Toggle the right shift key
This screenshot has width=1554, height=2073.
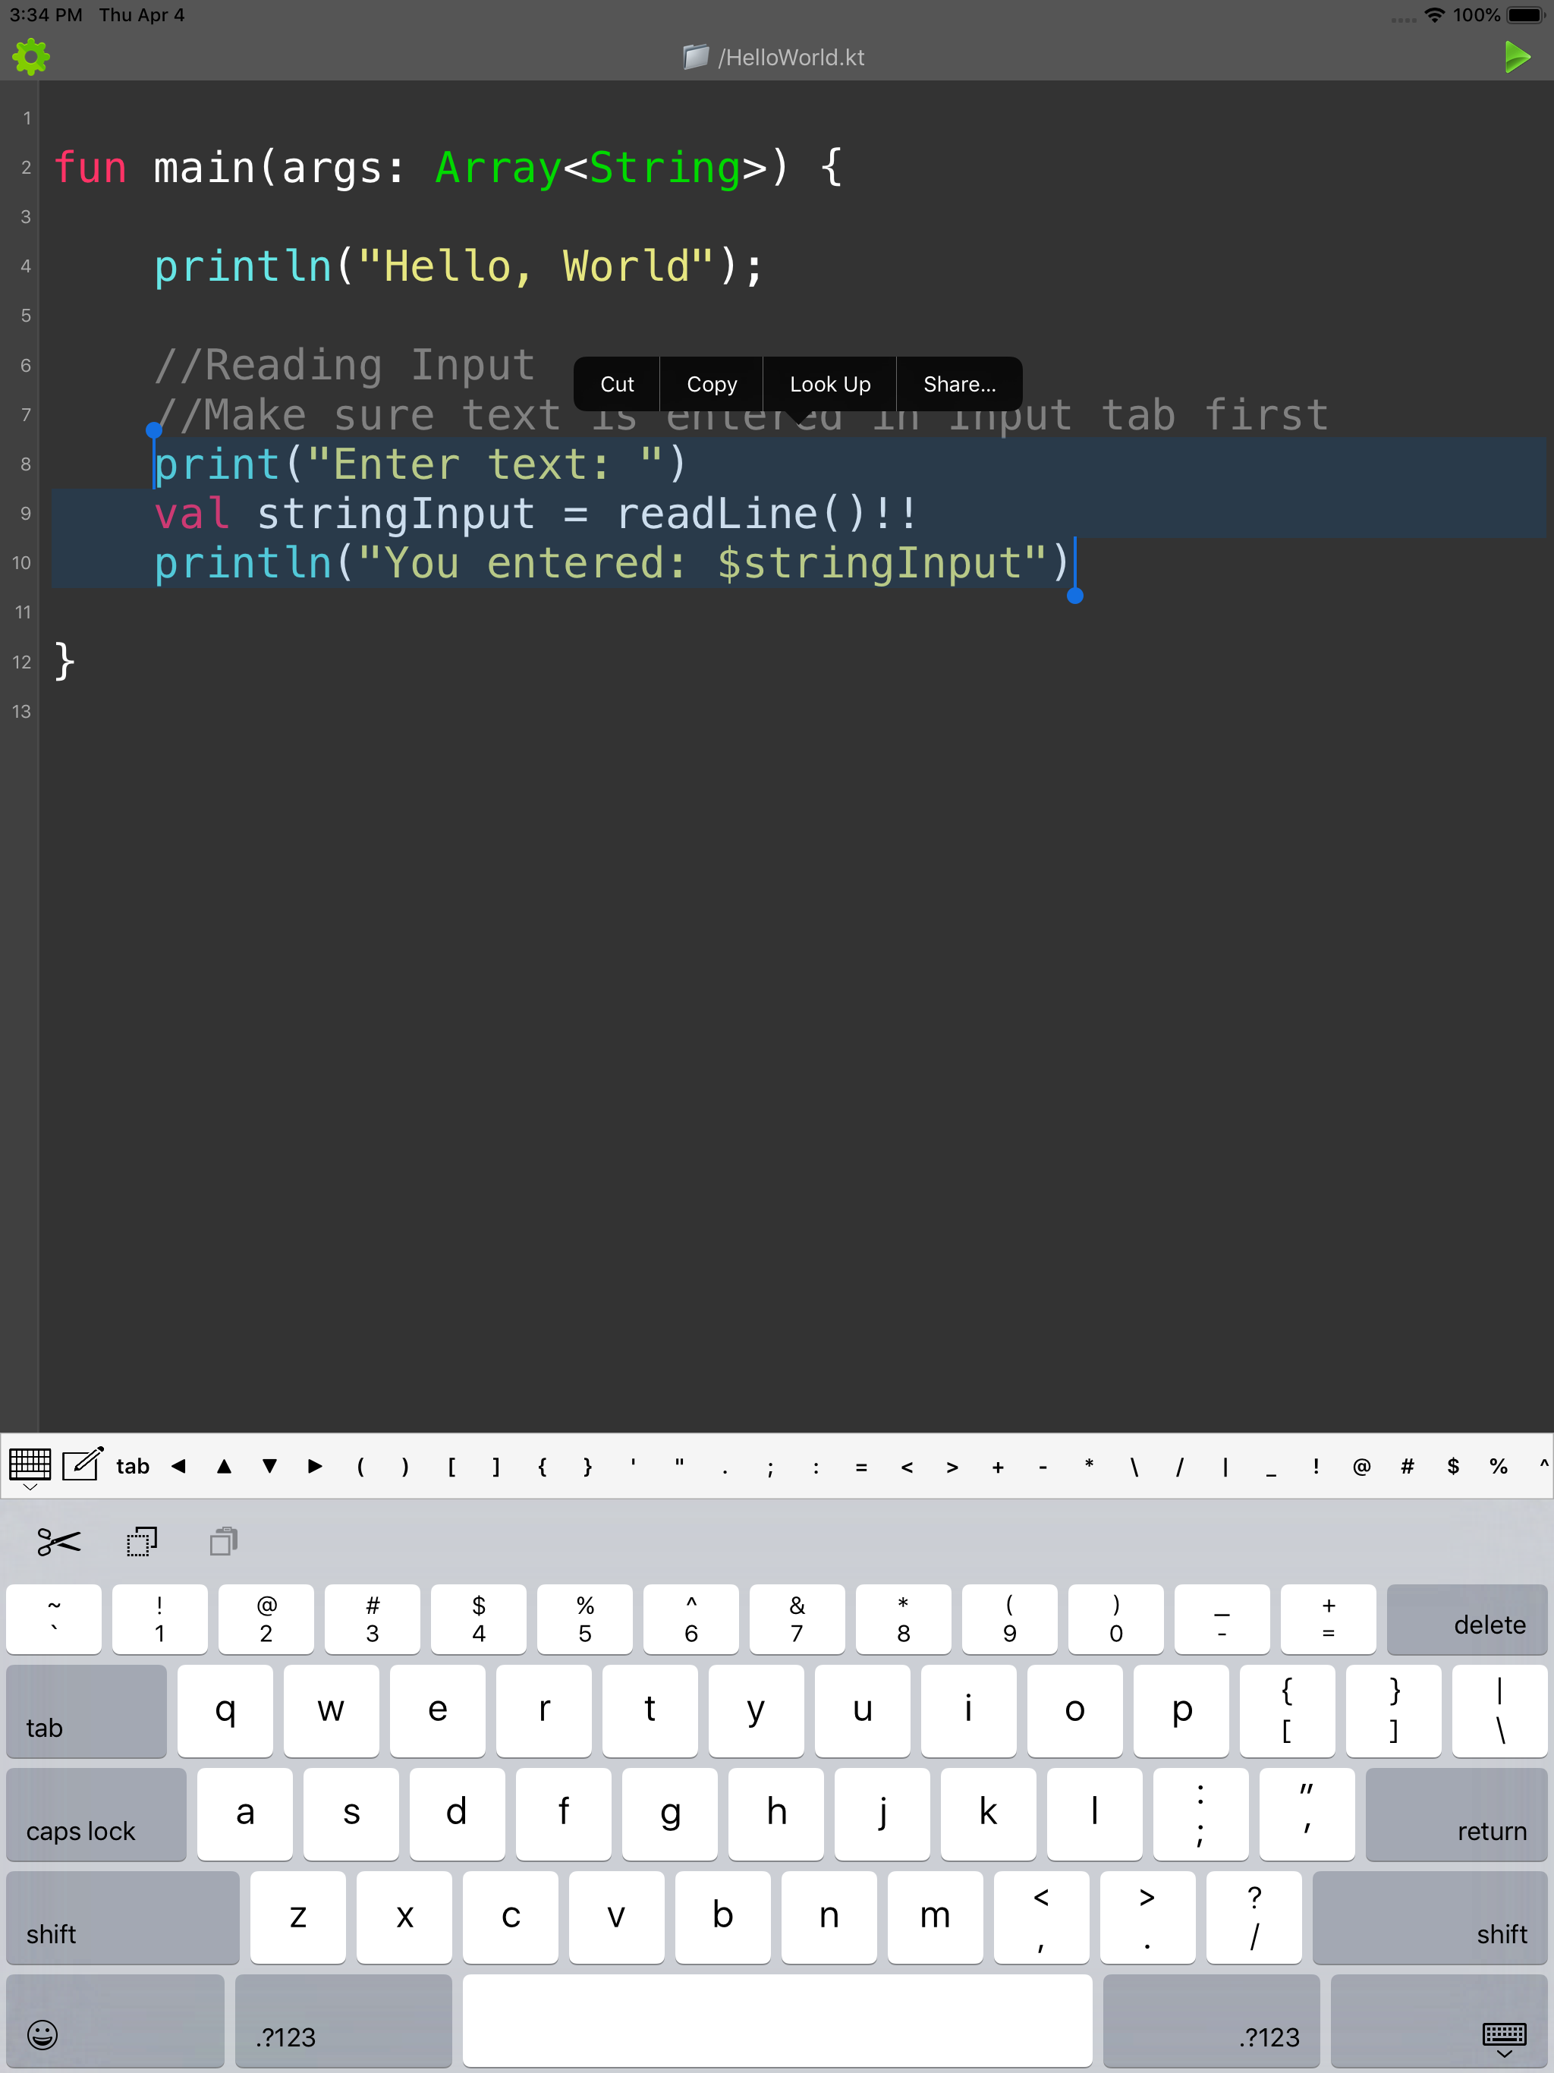pyautogui.click(x=1430, y=1917)
